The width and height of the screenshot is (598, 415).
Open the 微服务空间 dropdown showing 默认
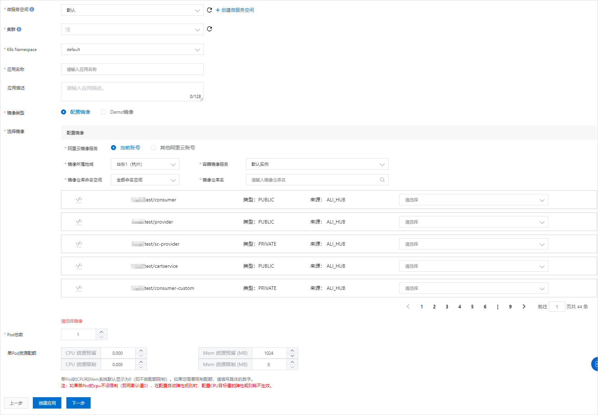click(132, 10)
